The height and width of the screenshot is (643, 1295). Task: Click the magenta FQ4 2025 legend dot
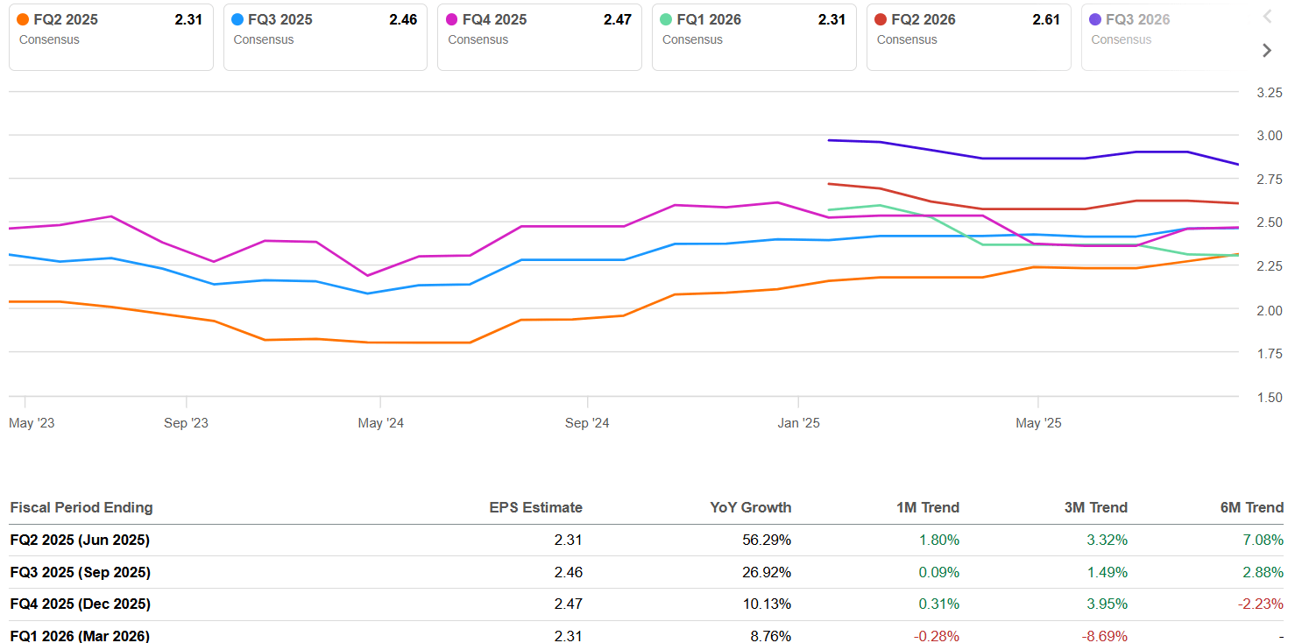(x=452, y=19)
